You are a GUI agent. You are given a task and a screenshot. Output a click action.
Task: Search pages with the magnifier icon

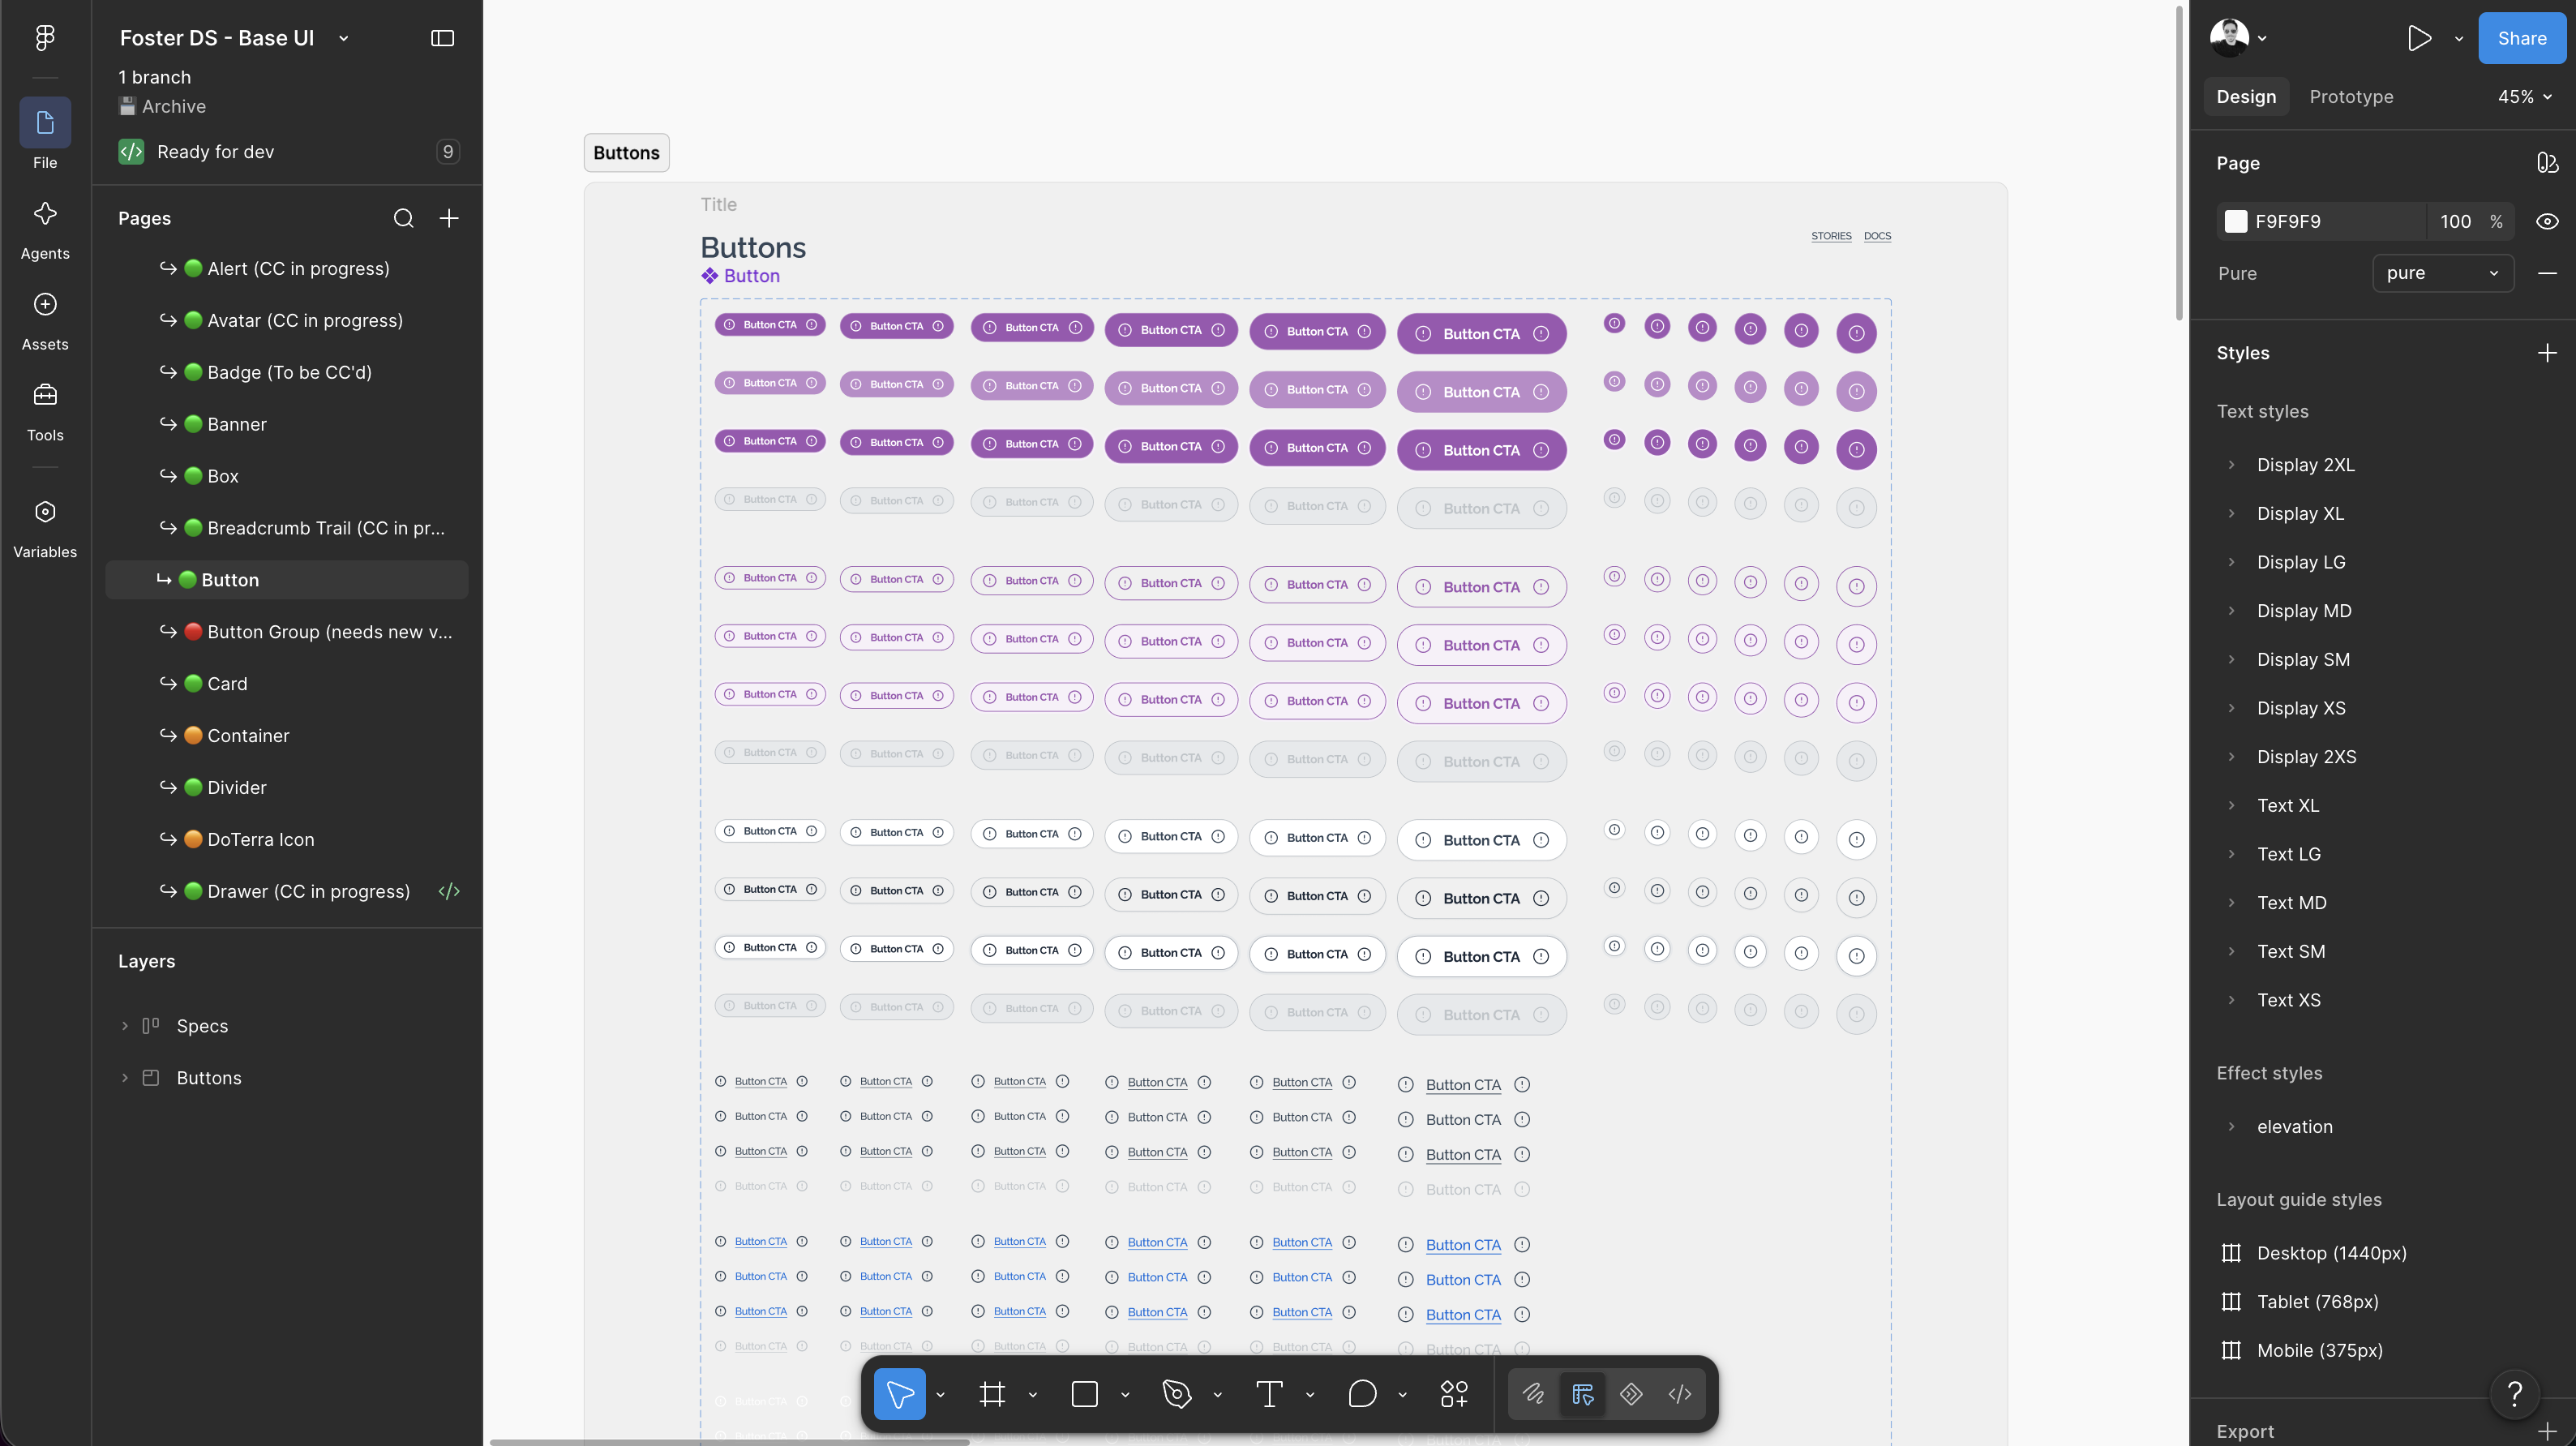point(403,218)
